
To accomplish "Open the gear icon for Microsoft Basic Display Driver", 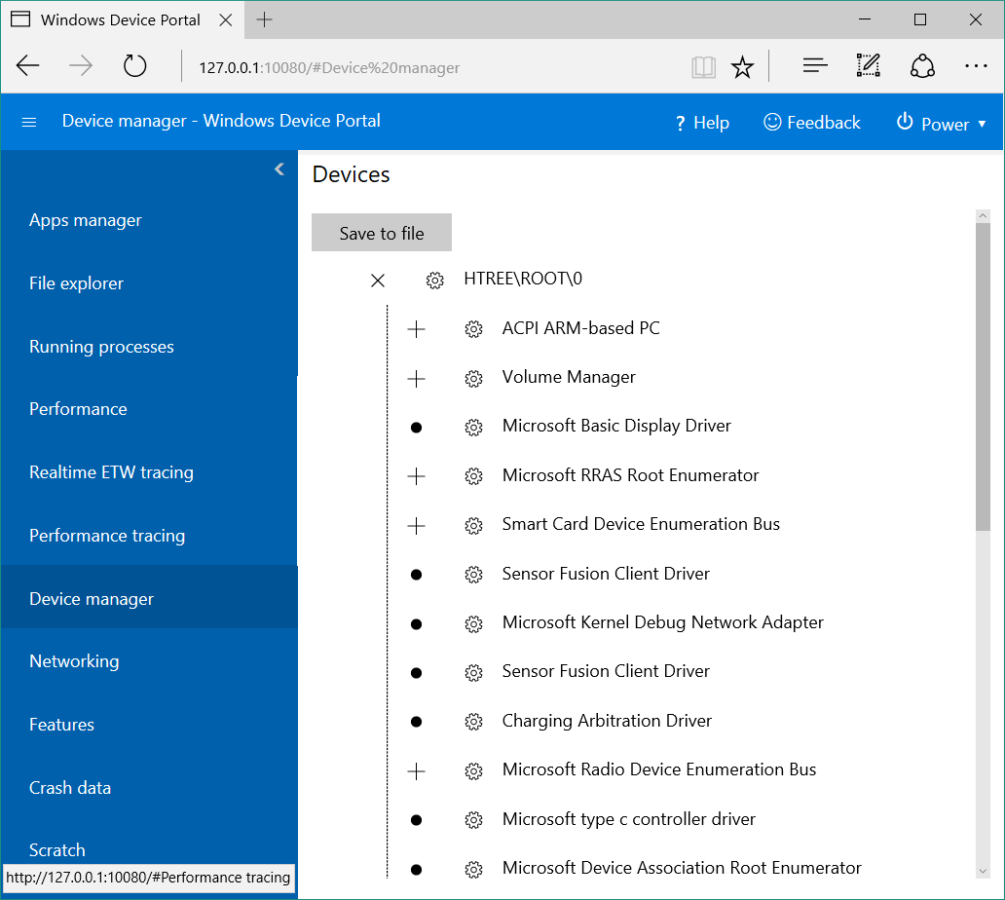I will [473, 427].
